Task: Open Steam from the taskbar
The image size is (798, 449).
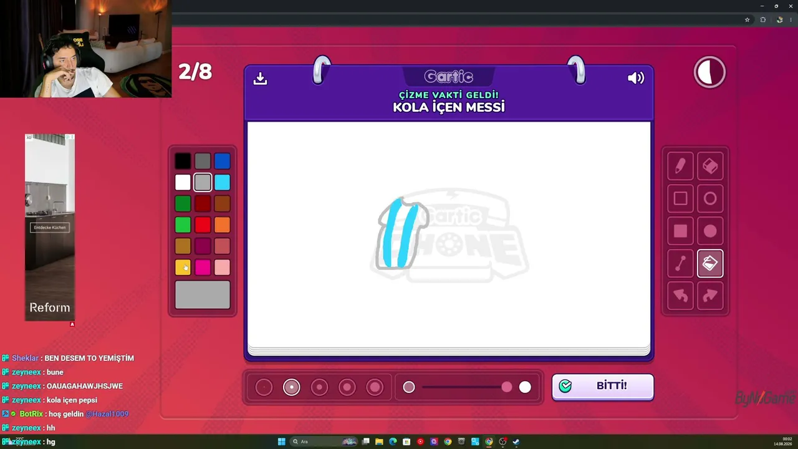Action: [x=516, y=442]
